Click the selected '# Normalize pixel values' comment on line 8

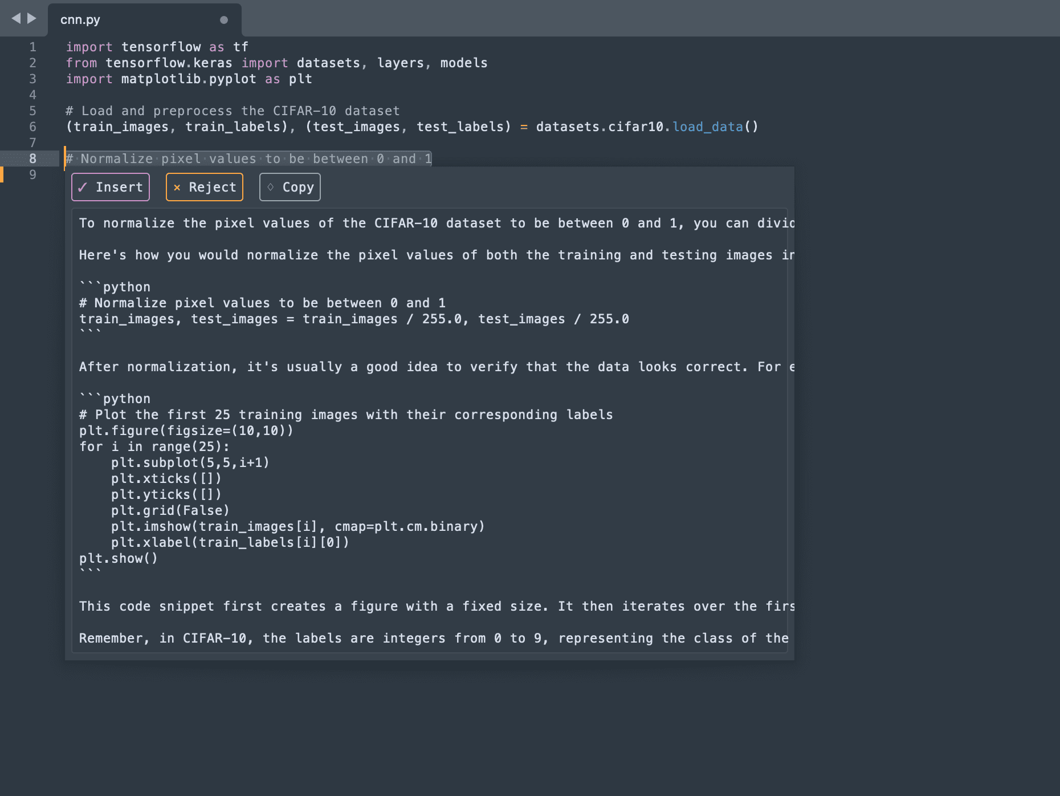249,159
